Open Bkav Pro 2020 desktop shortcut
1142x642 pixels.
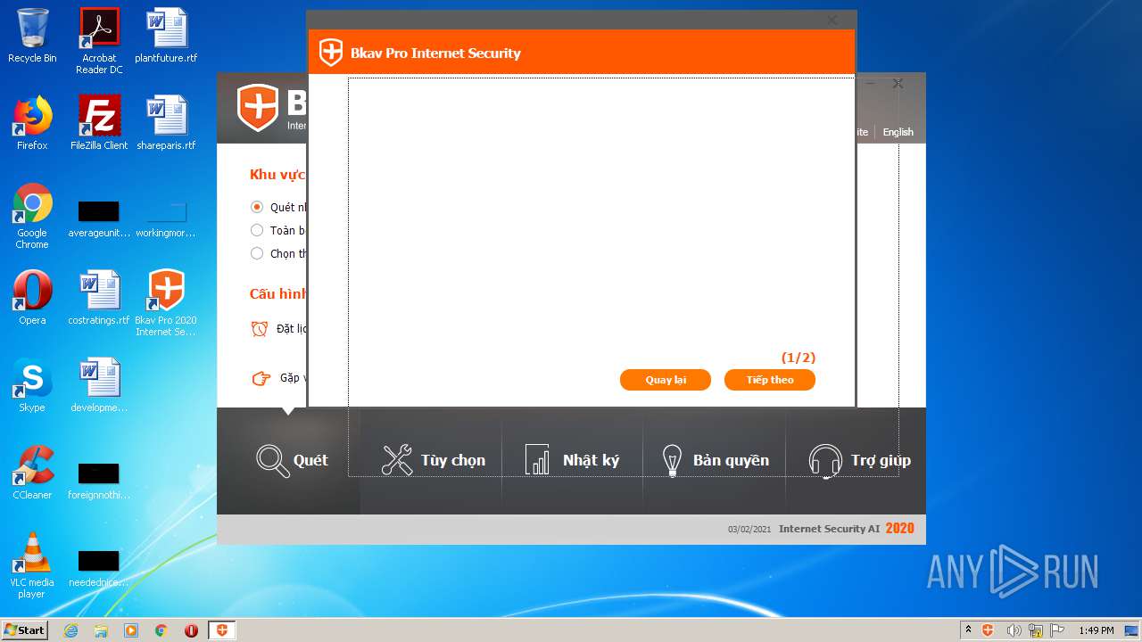pyautogui.click(x=166, y=303)
